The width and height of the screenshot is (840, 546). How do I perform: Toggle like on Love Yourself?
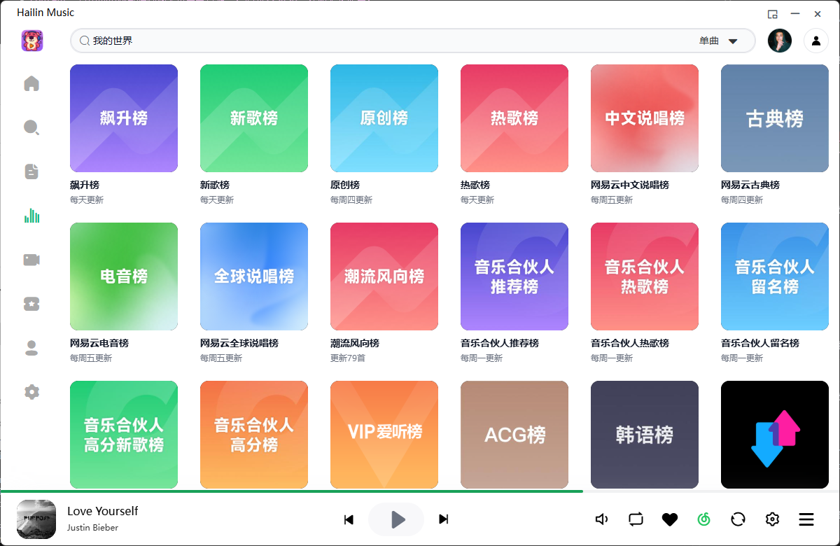pos(670,519)
